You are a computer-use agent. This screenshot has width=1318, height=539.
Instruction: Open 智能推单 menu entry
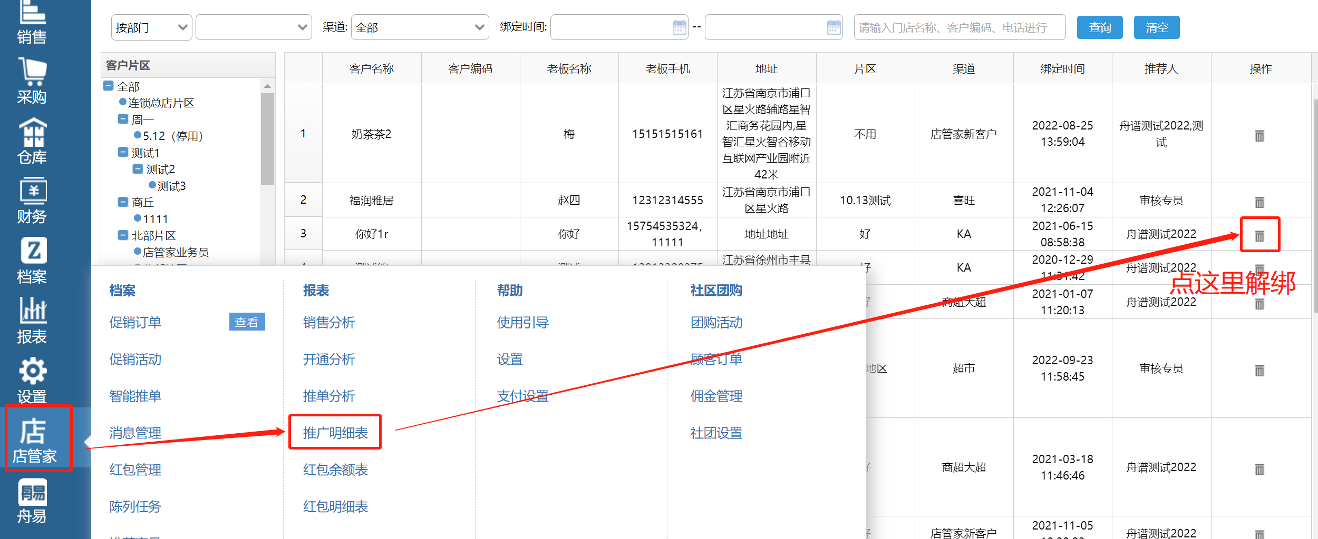[135, 396]
